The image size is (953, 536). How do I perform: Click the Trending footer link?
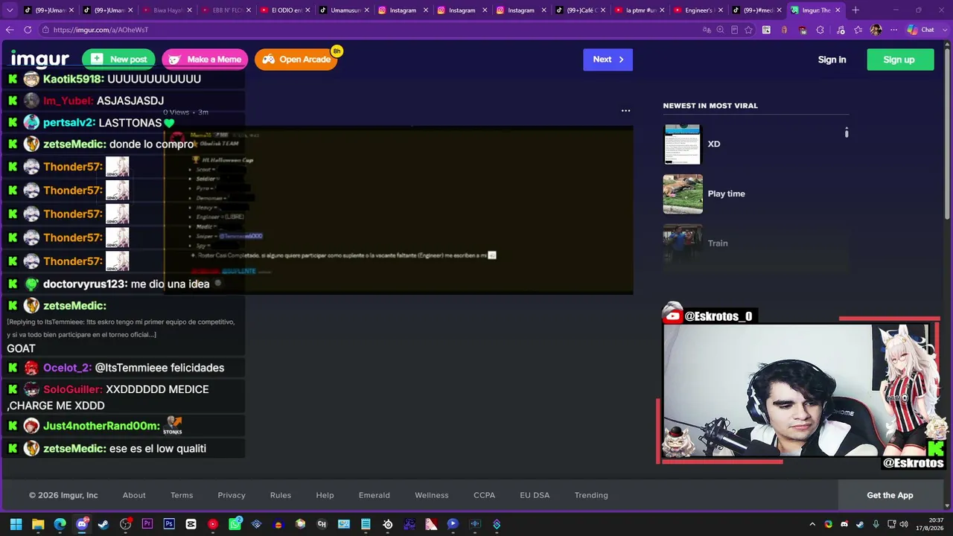pos(591,495)
